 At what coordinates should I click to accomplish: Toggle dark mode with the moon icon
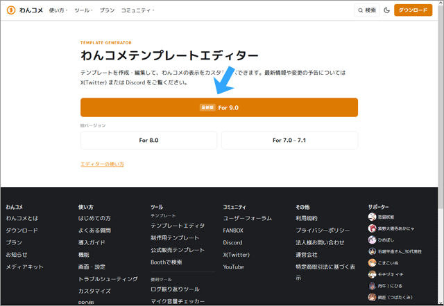pos(386,10)
